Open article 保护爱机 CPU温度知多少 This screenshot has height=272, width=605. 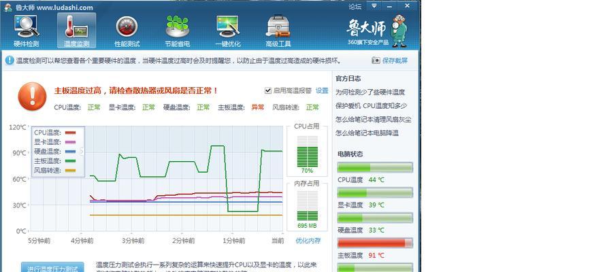371,105
